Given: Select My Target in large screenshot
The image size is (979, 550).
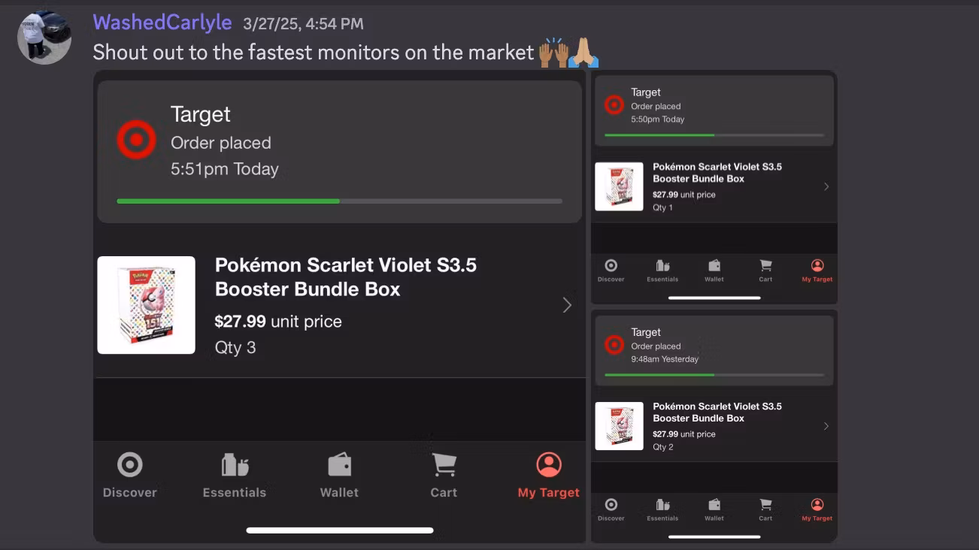Looking at the screenshot, I should [x=549, y=476].
